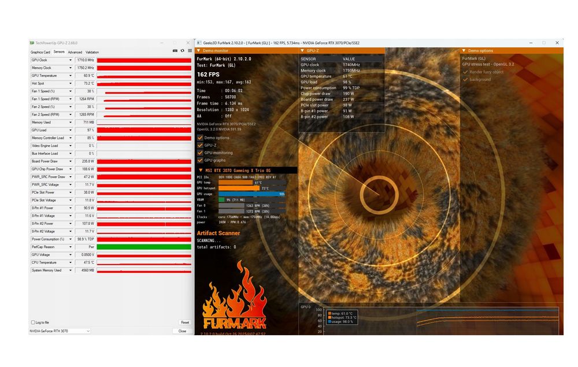Click the Close button in GPU-Z
This screenshot has height=367, width=578.
pos(182,331)
